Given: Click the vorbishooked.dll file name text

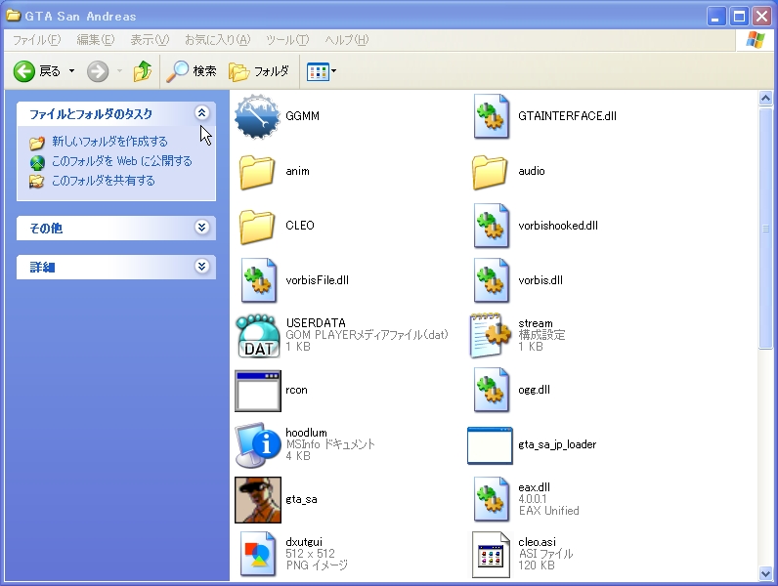Looking at the screenshot, I should pos(558,226).
